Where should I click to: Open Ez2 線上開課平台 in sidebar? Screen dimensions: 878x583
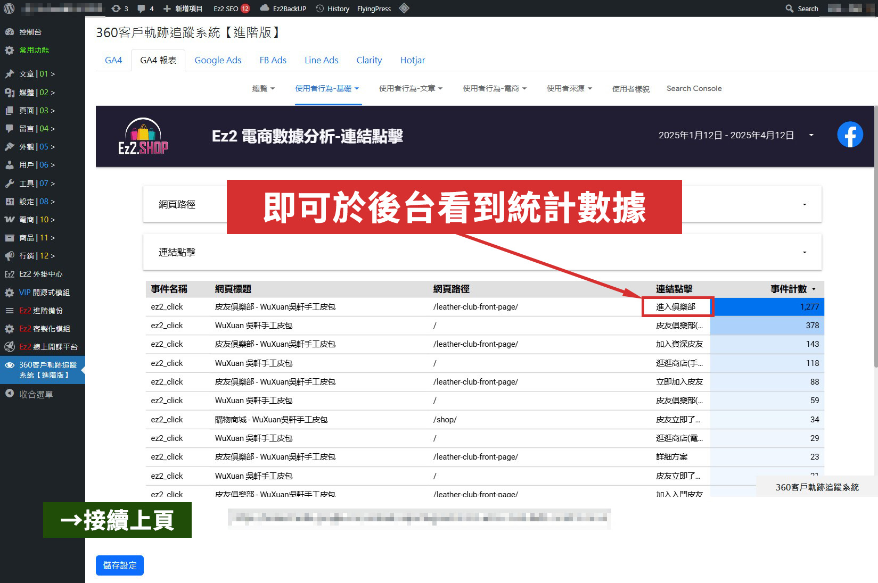tap(48, 347)
